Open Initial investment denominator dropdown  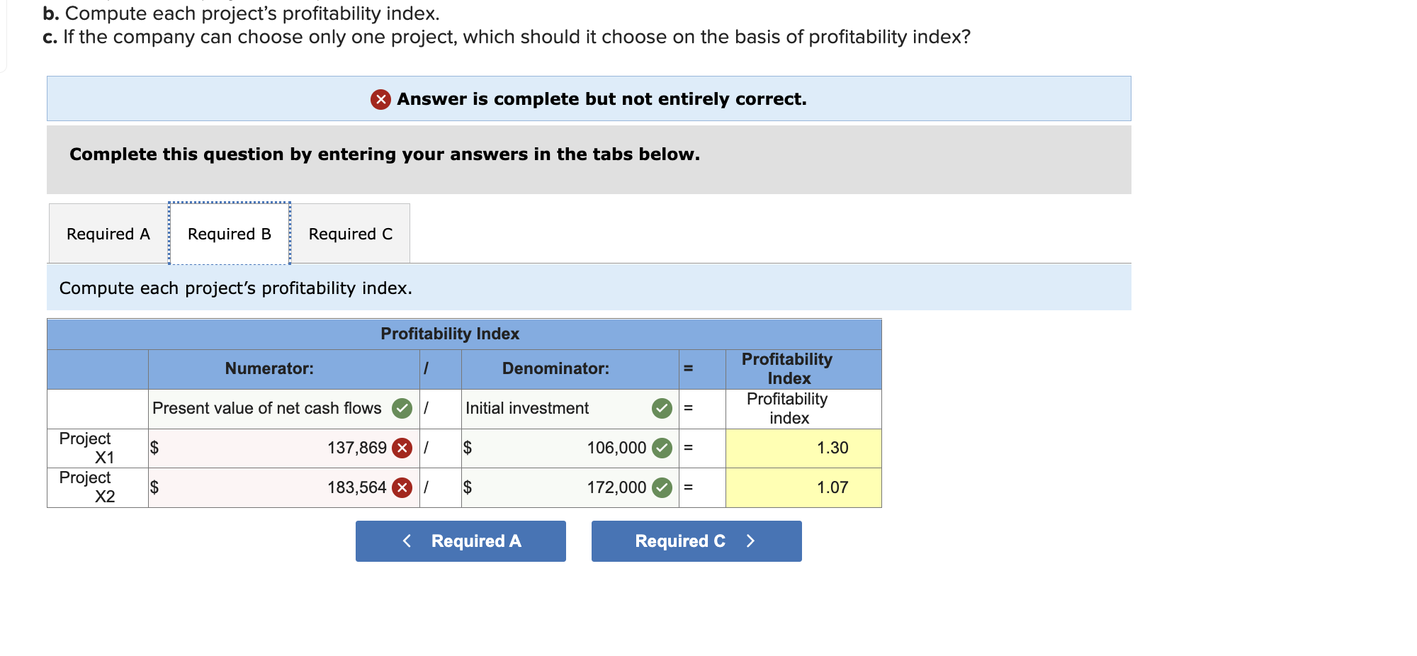[x=570, y=409]
